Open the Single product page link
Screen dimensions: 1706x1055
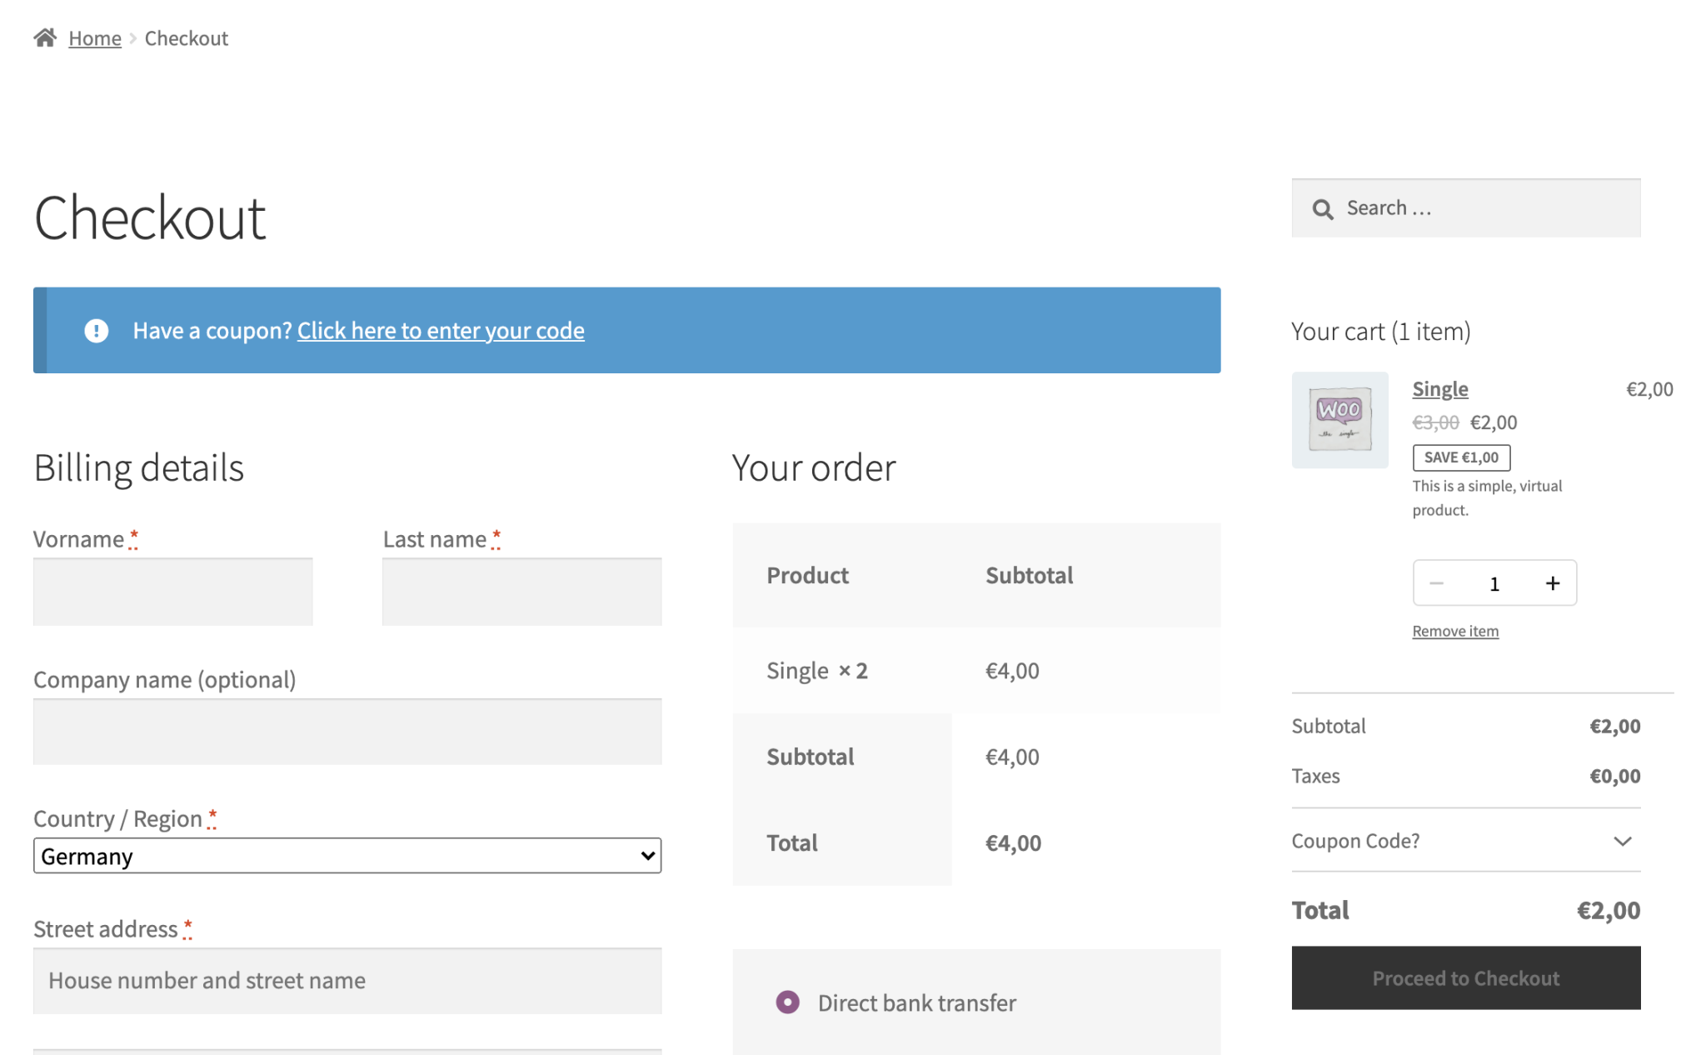(x=1440, y=388)
